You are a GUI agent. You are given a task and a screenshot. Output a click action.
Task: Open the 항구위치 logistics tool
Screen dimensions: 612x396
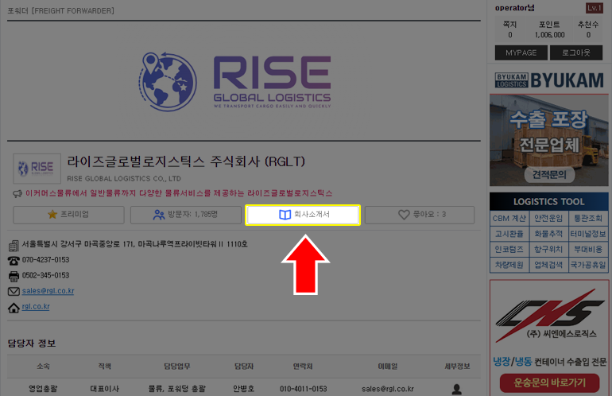pyautogui.click(x=548, y=249)
